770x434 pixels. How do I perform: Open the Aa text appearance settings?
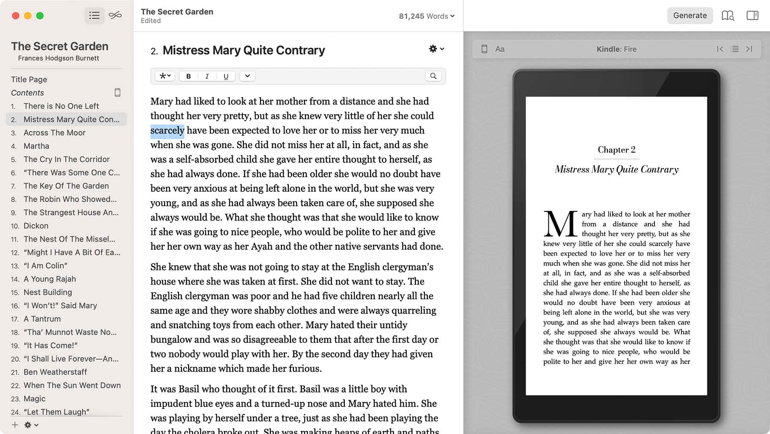click(x=500, y=49)
